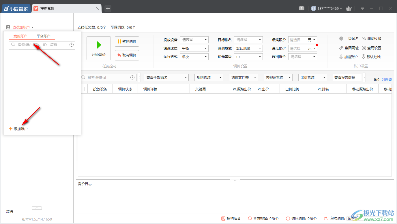Image resolution: width=397 pixels, height=224 pixels.
Task: Expand the 查看全部排名 ranking view dropdown
Action: pos(166,77)
